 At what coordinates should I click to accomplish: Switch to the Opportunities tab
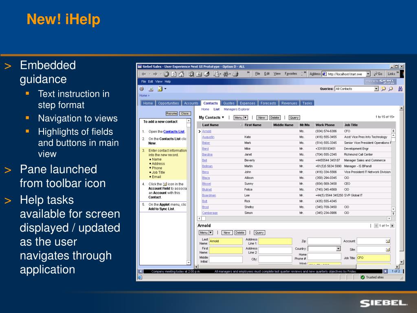168,103
